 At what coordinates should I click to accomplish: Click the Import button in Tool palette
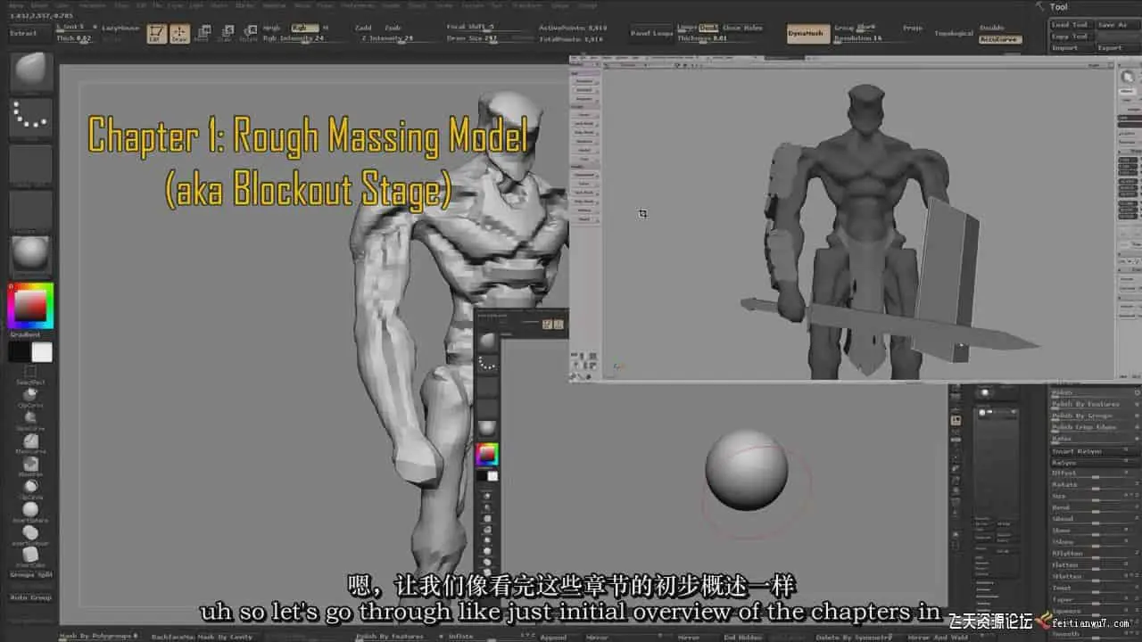[x=1070, y=48]
